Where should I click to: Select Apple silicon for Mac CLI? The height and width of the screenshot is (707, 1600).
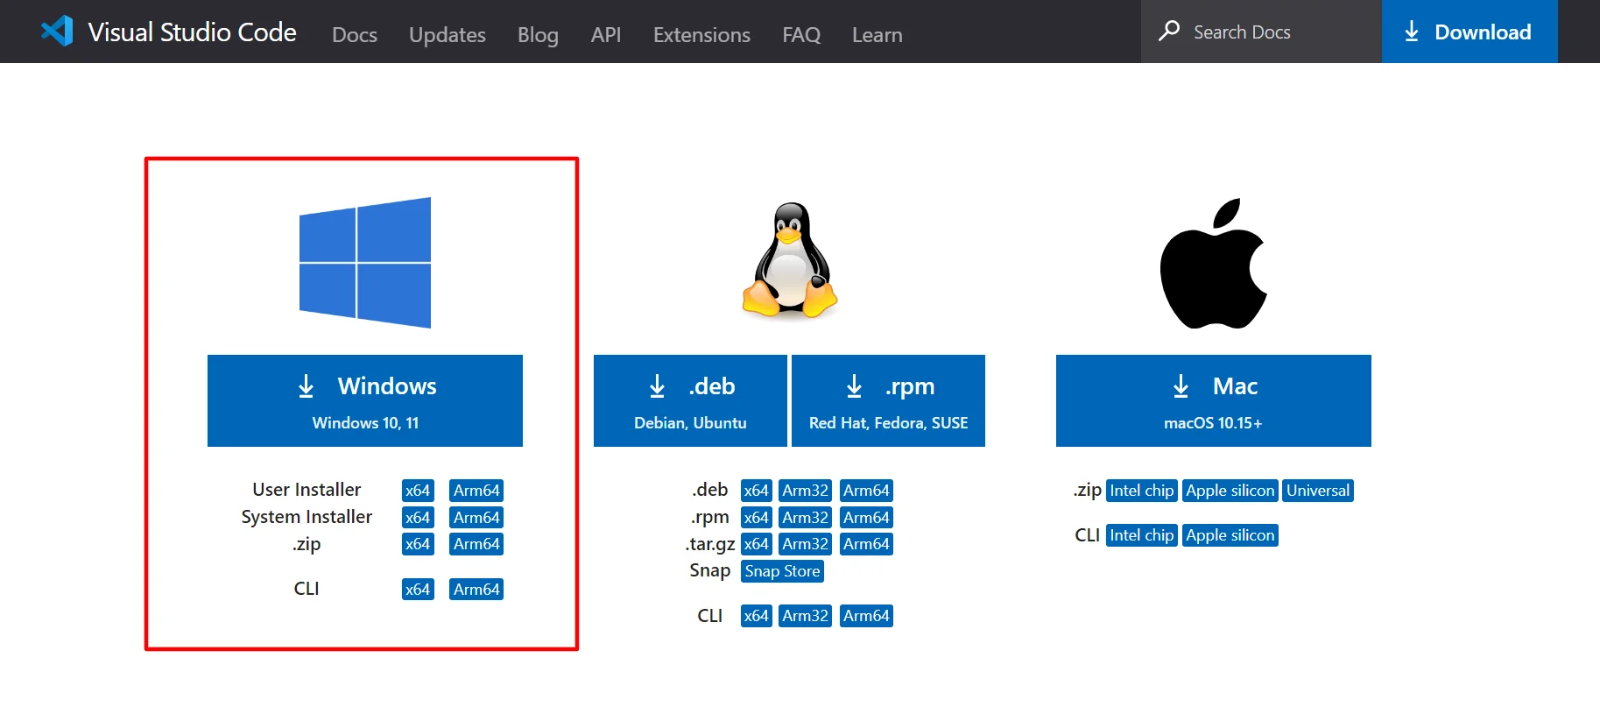click(x=1230, y=535)
